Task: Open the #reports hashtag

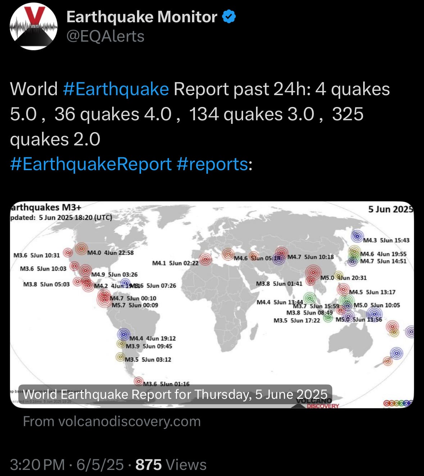Action: [x=212, y=164]
